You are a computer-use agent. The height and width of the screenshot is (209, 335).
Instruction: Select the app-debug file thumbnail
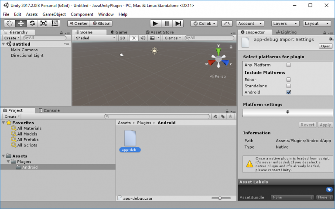click(x=130, y=139)
